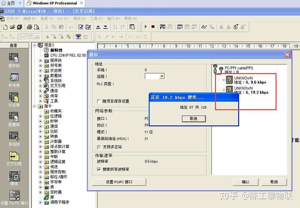Cancel the 19.2 kbps search
Screen dimensions: 300x208
pyautogui.click(x=194, y=119)
